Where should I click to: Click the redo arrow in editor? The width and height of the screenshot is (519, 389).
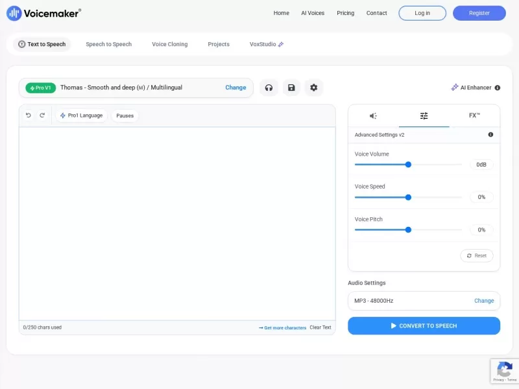[x=42, y=115]
